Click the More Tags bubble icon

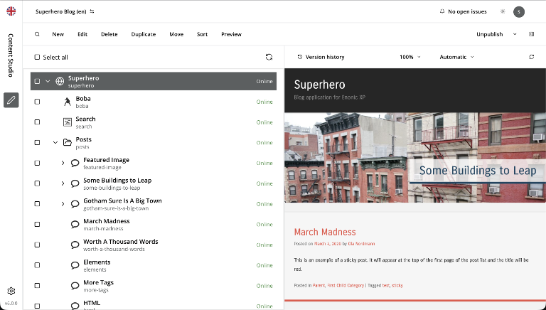75,286
